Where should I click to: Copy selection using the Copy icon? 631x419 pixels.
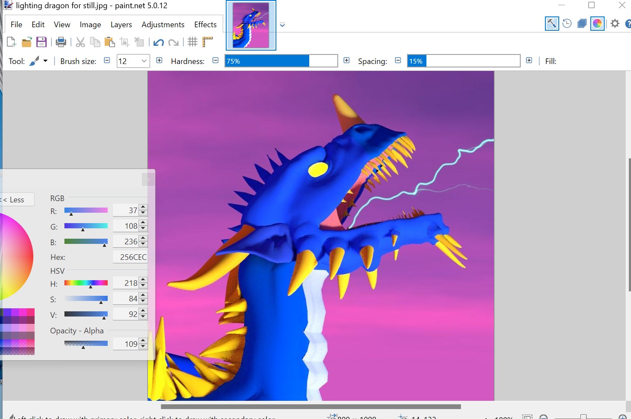point(95,42)
